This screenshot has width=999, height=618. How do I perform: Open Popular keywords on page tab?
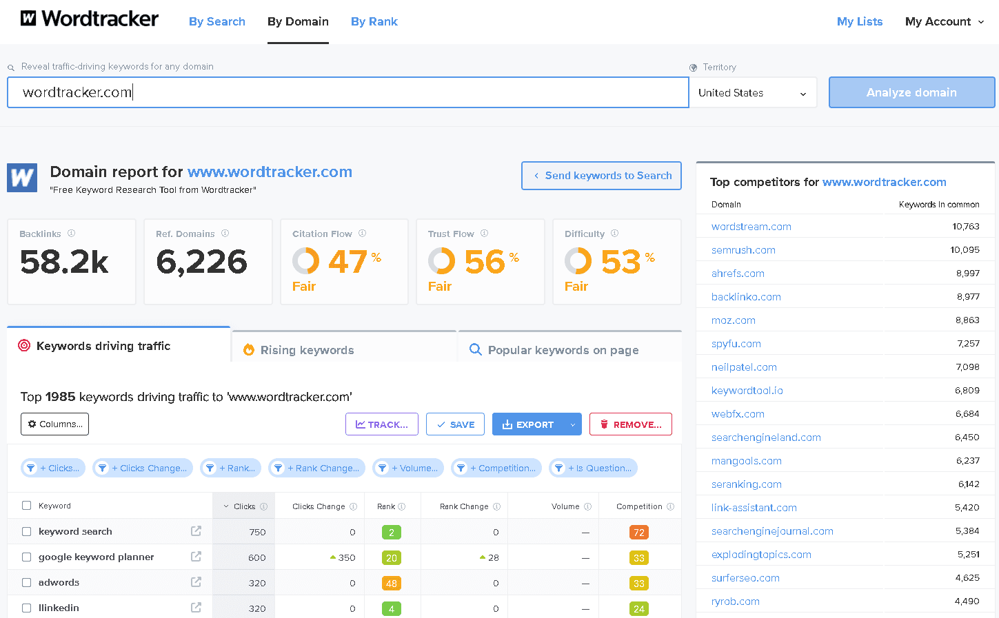click(x=569, y=348)
